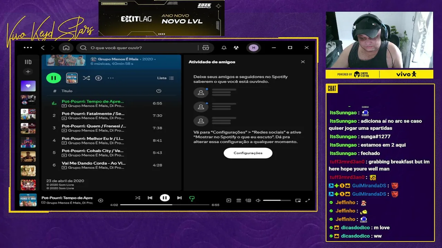Click chat username 'dicasdodico' with 'ww'
Image resolution: width=442 pixels, height=248 pixels.
point(355,236)
